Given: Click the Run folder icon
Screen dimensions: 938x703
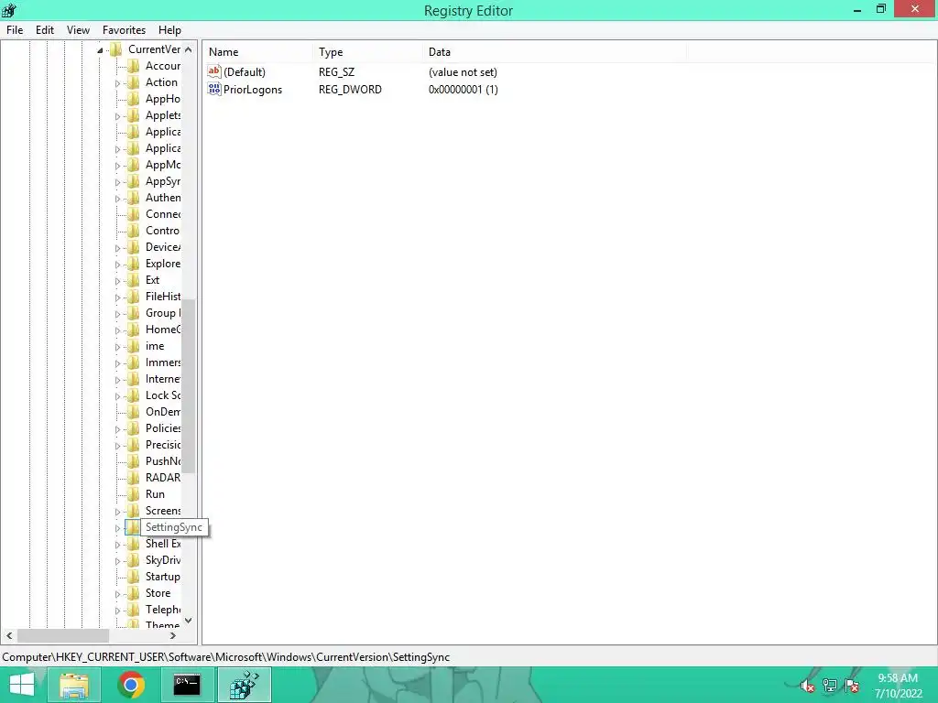Looking at the screenshot, I should point(133,493).
